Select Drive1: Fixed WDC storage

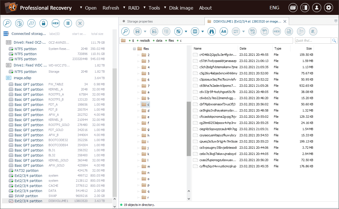pyautogui.click(x=57, y=65)
